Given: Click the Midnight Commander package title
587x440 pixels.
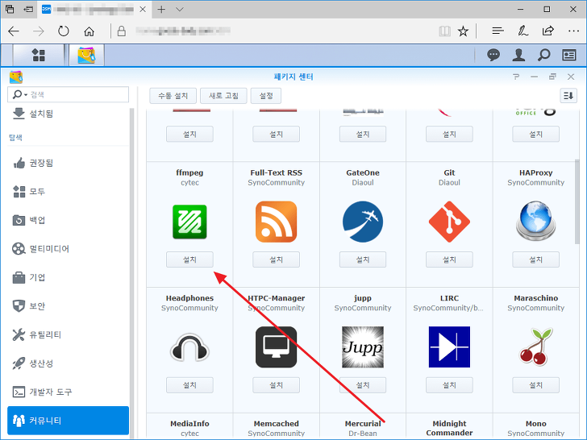Looking at the screenshot, I should tap(449, 428).
